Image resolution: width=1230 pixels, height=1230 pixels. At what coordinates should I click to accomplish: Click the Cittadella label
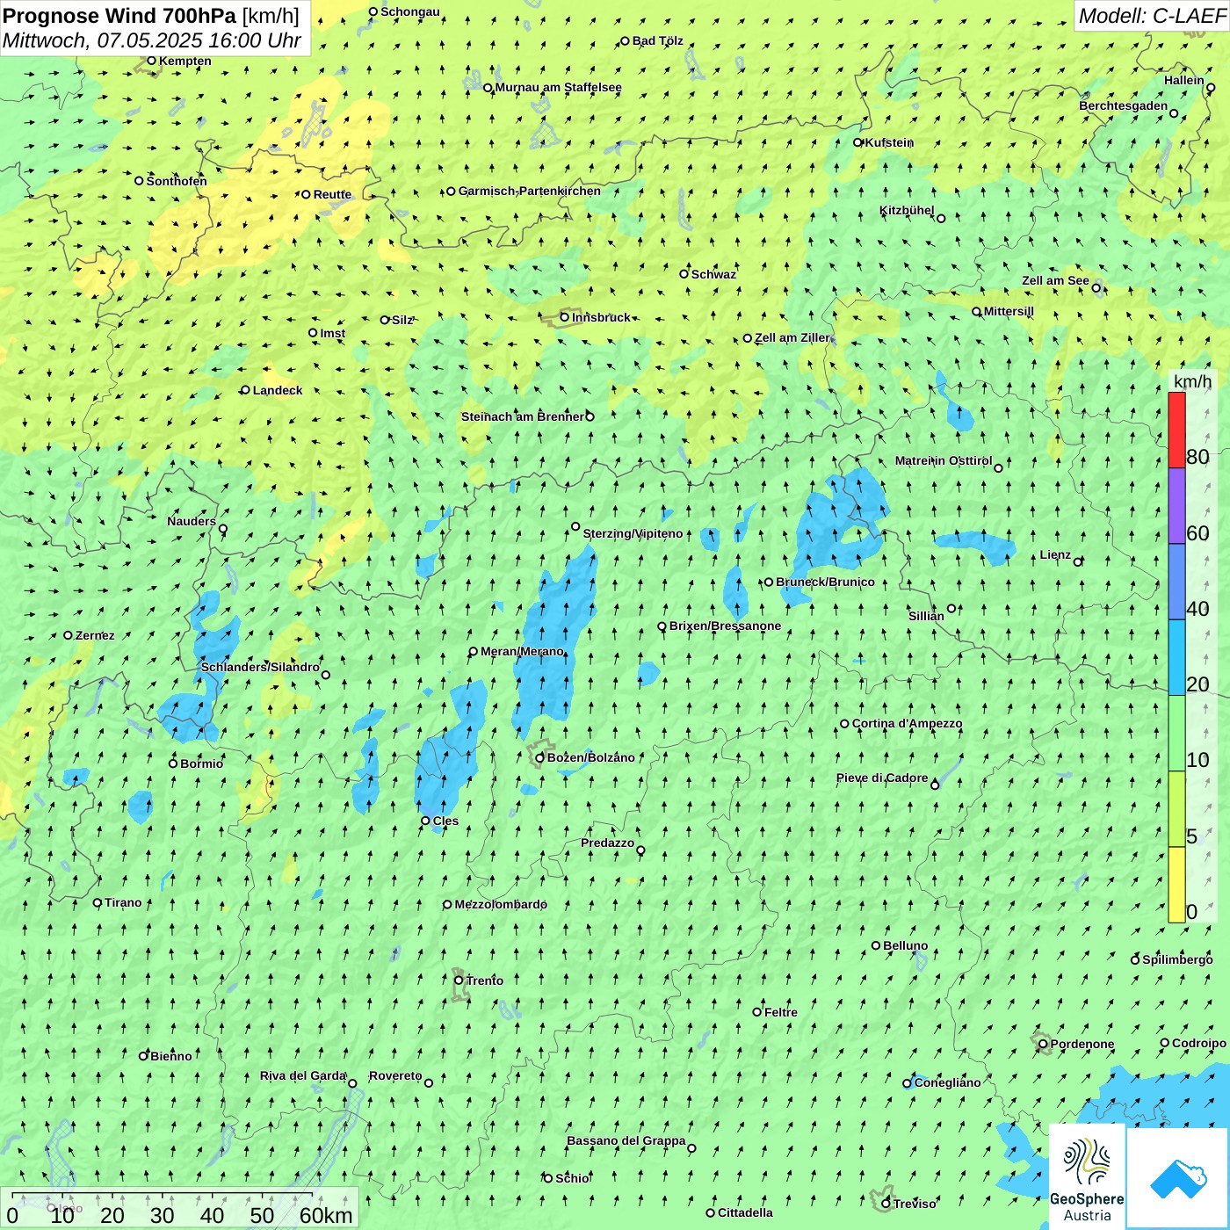[745, 1212]
